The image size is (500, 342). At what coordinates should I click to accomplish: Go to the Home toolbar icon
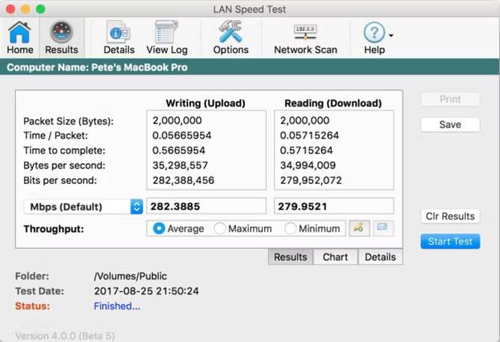19,37
